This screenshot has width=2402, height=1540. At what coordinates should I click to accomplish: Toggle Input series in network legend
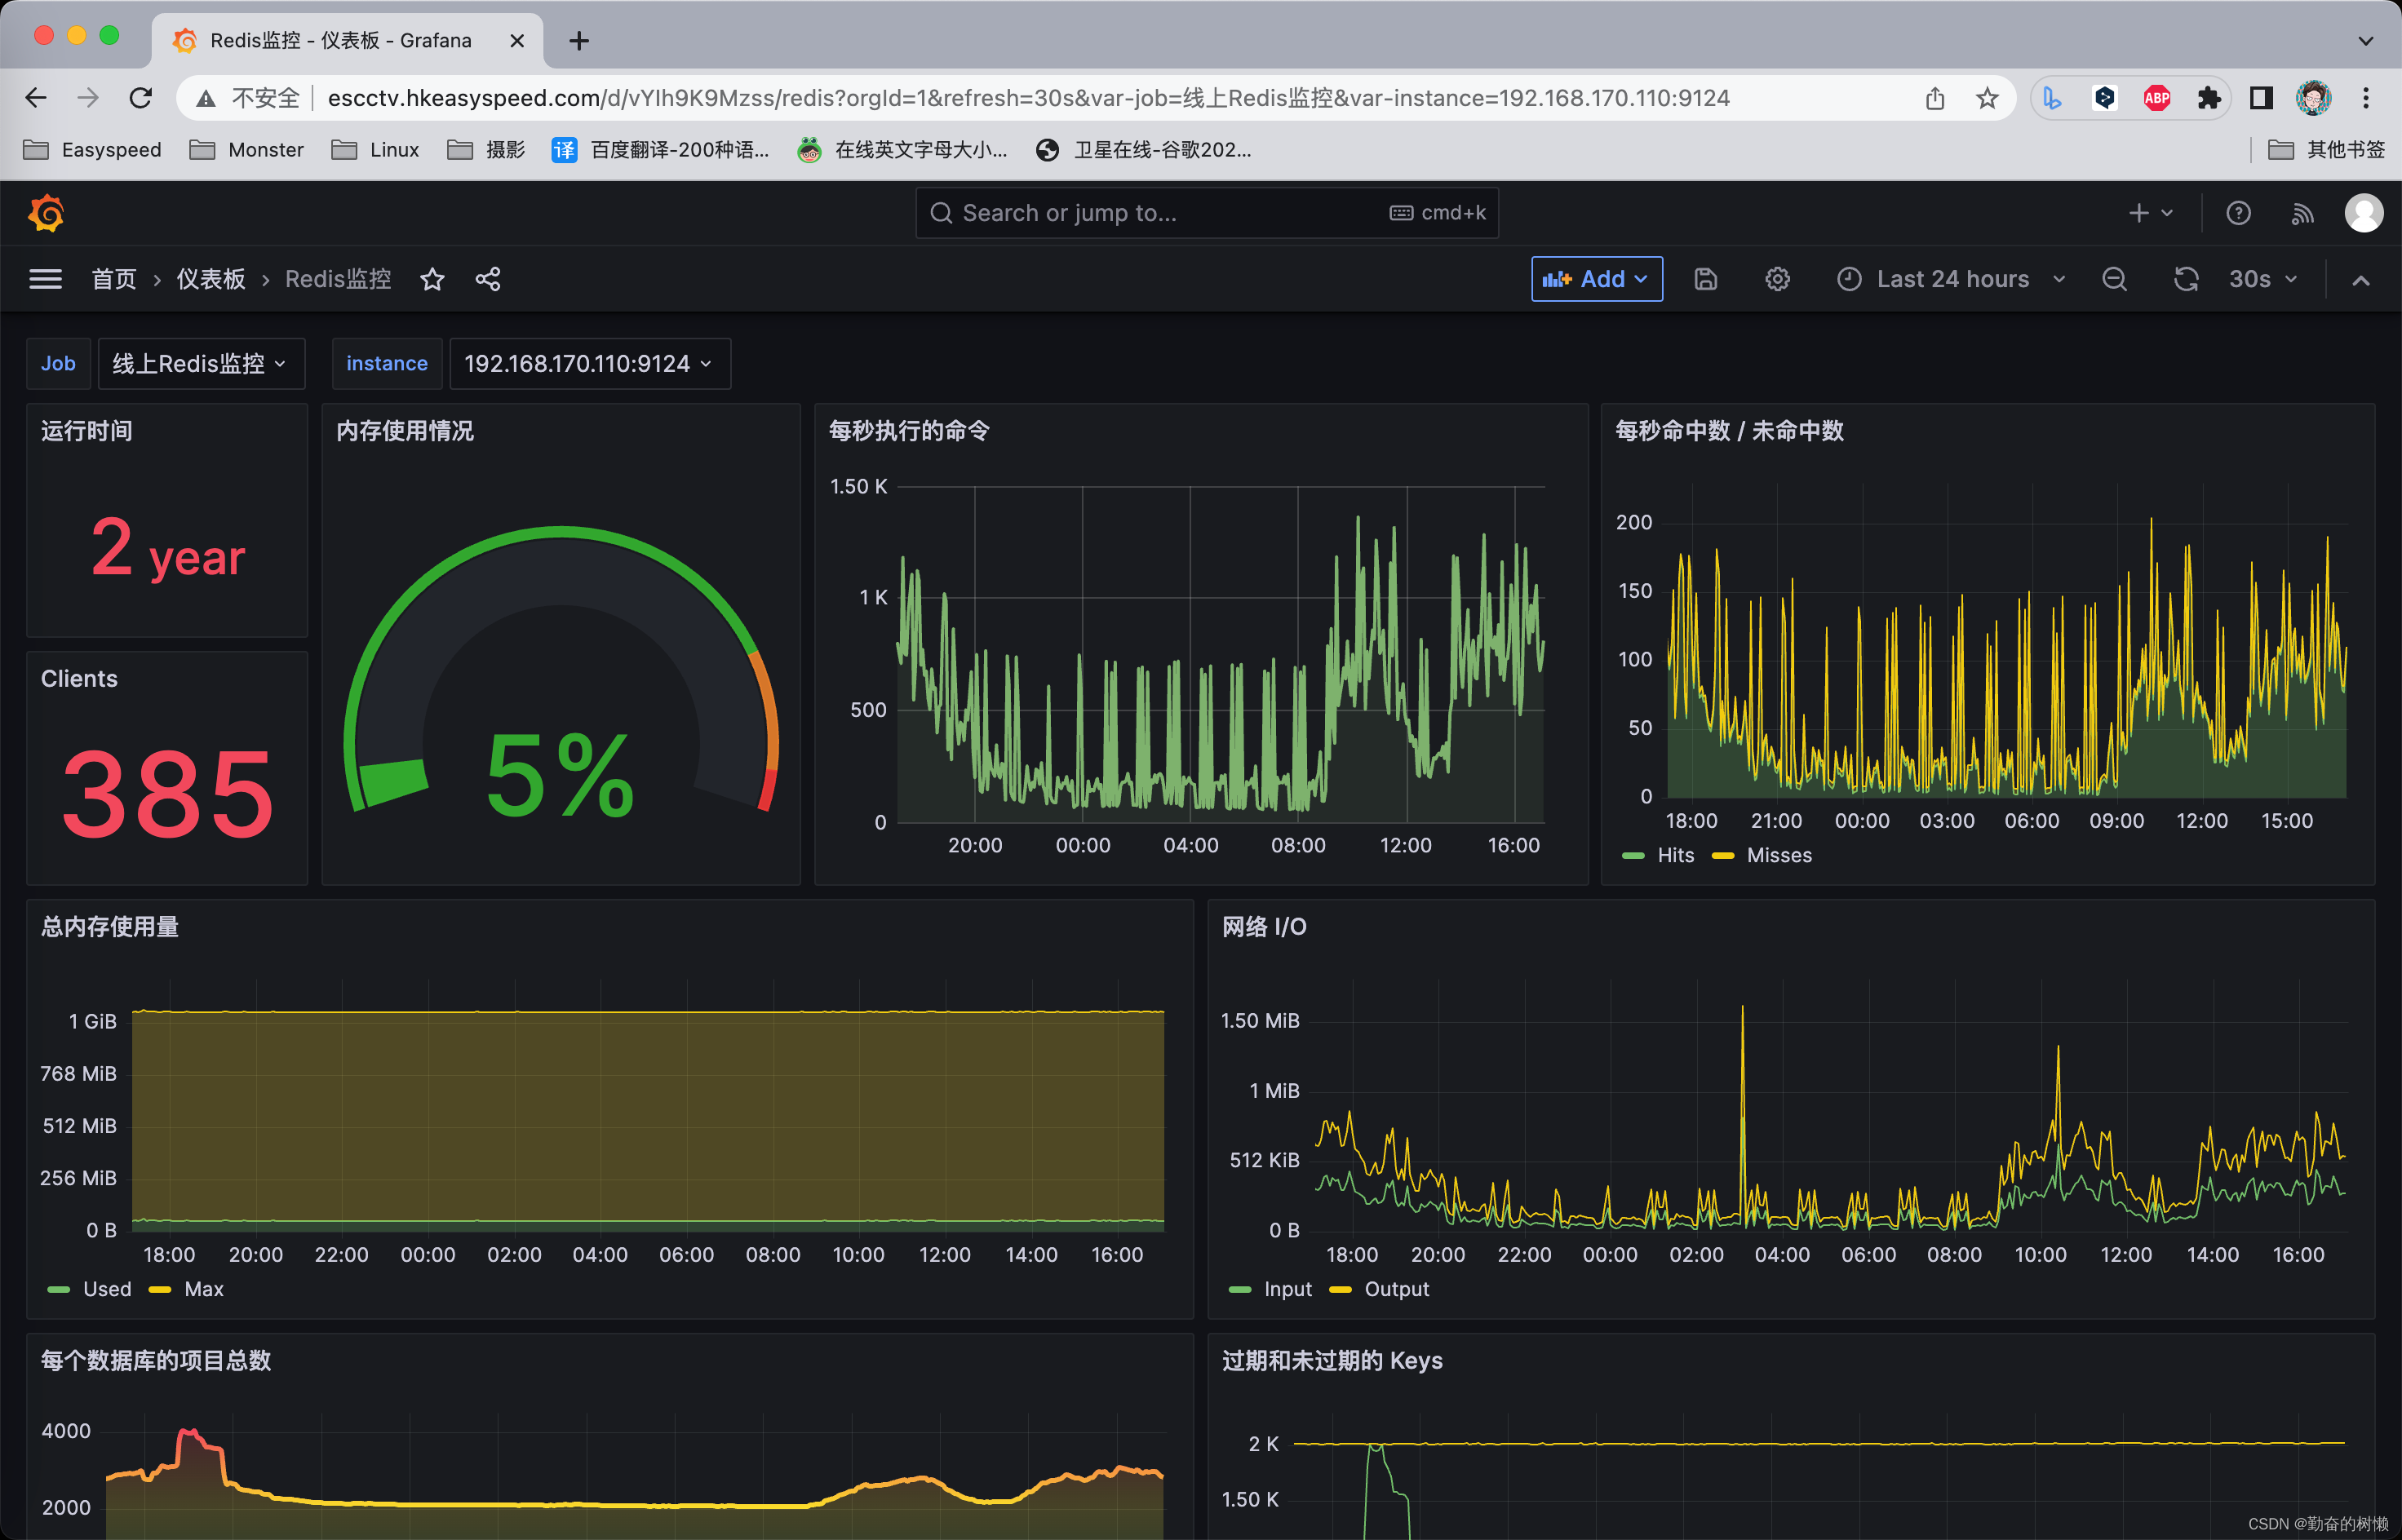pyautogui.click(x=1288, y=1289)
